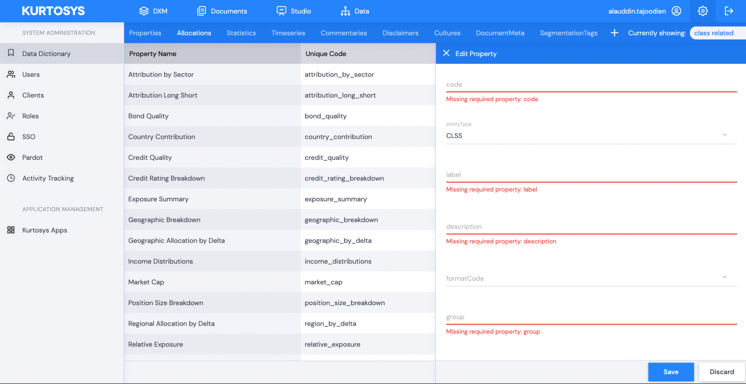The height and width of the screenshot is (384, 746).
Task: Switch to the Disclaimers tab
Action: 400,33
